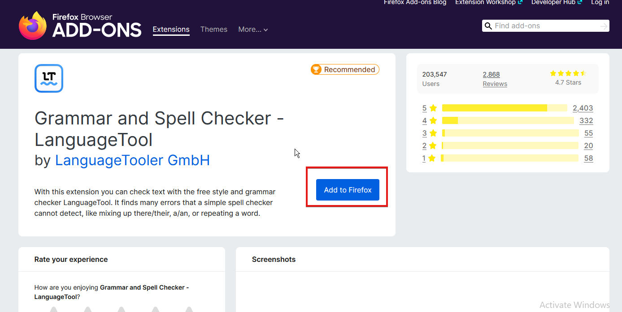The width and height of the screenshot is (622, 312).
Task: Click the Rate your experience heading
Action: tap(71, 259)
